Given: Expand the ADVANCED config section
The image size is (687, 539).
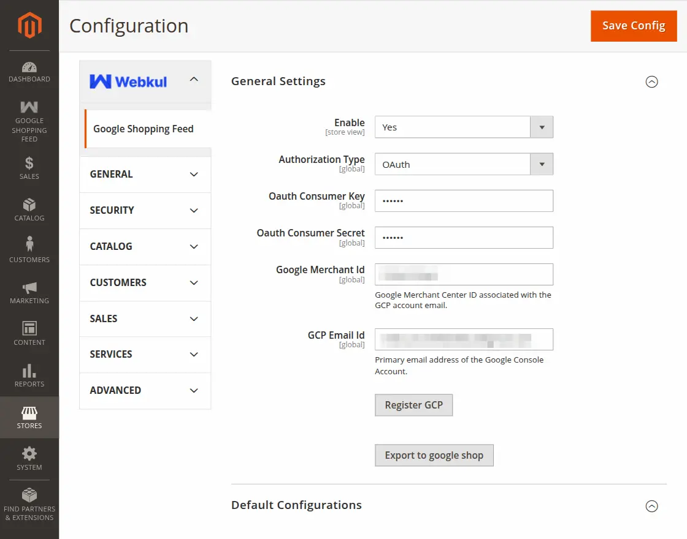Looking at the screenshot, I should click(x=145, y=390).
